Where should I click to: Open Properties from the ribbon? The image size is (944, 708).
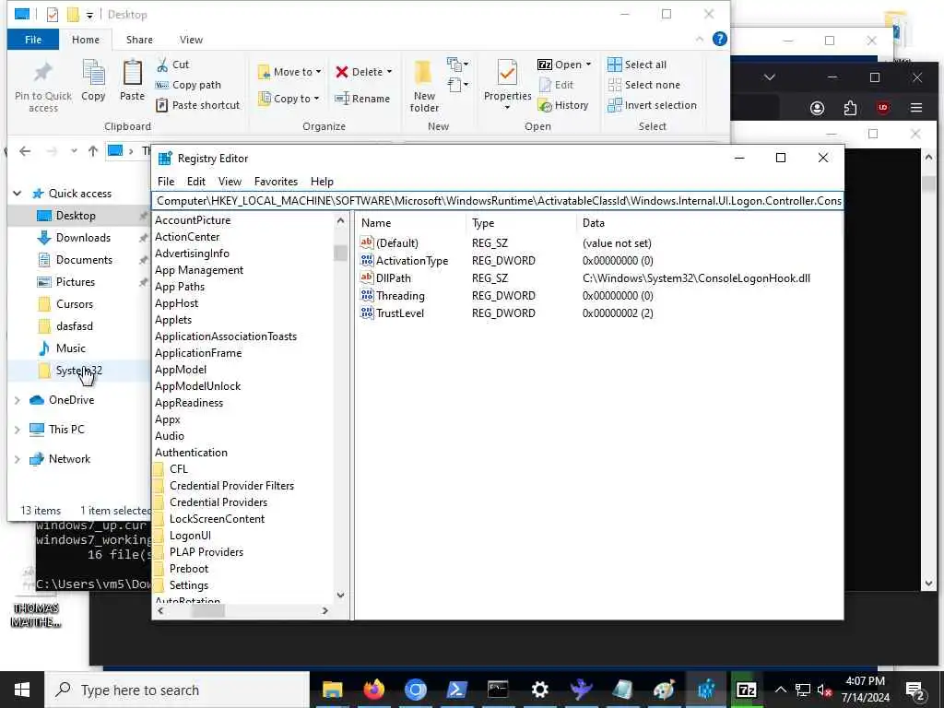508,84
